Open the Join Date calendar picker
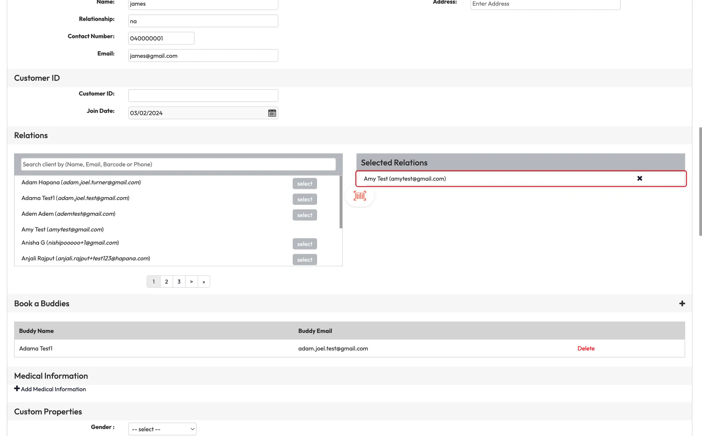 coord(272,113)
